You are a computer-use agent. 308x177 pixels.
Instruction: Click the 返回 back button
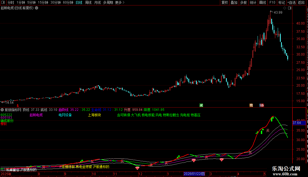coord(301,2)
